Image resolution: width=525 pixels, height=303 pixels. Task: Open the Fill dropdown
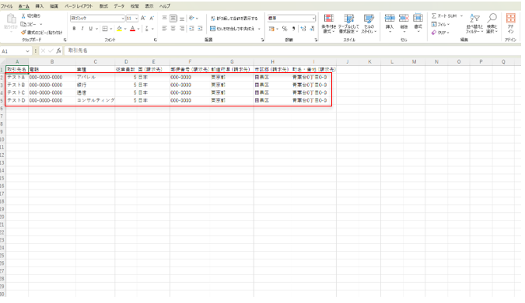click(x=440, y=24)
